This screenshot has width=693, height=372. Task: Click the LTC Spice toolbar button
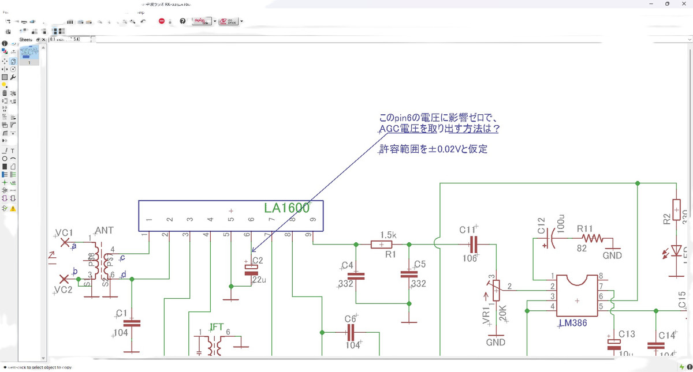pyautogui.click(x=229, y=21)
